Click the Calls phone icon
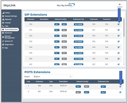 pyautogui.click(x=3, y=26)
